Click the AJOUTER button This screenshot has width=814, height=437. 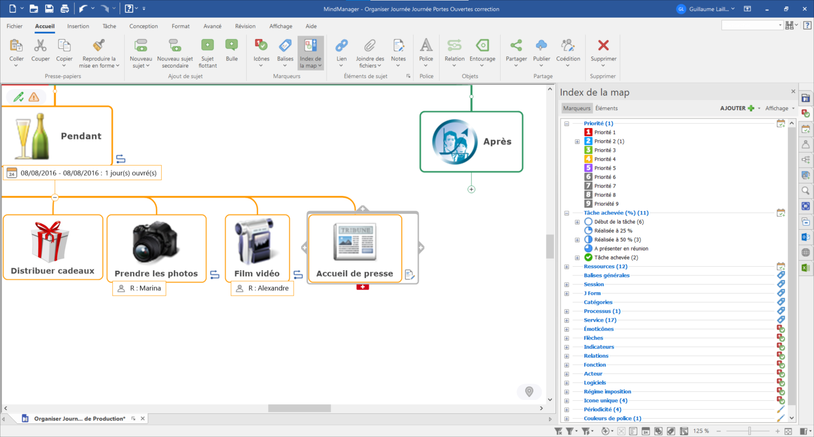(x=737, y=108)
